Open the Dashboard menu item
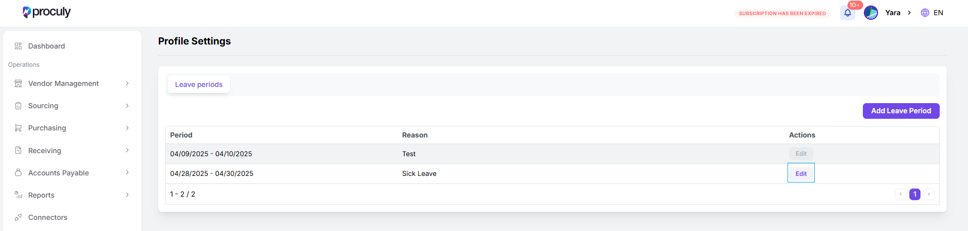 click(x=72, y=46)
